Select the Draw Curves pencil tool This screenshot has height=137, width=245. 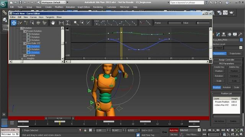coord(20,23)
